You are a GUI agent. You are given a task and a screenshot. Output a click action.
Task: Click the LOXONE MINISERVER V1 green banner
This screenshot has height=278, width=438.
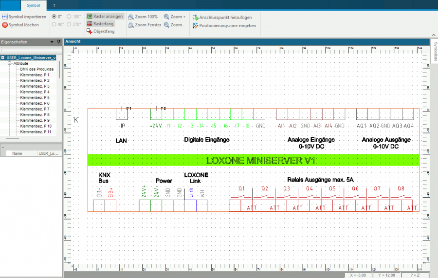(254, 160)
